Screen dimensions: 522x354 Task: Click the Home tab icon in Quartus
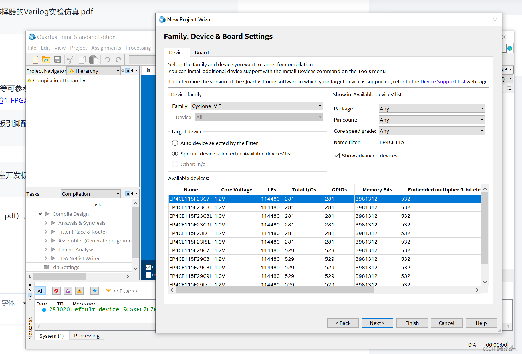click(148, 70)
